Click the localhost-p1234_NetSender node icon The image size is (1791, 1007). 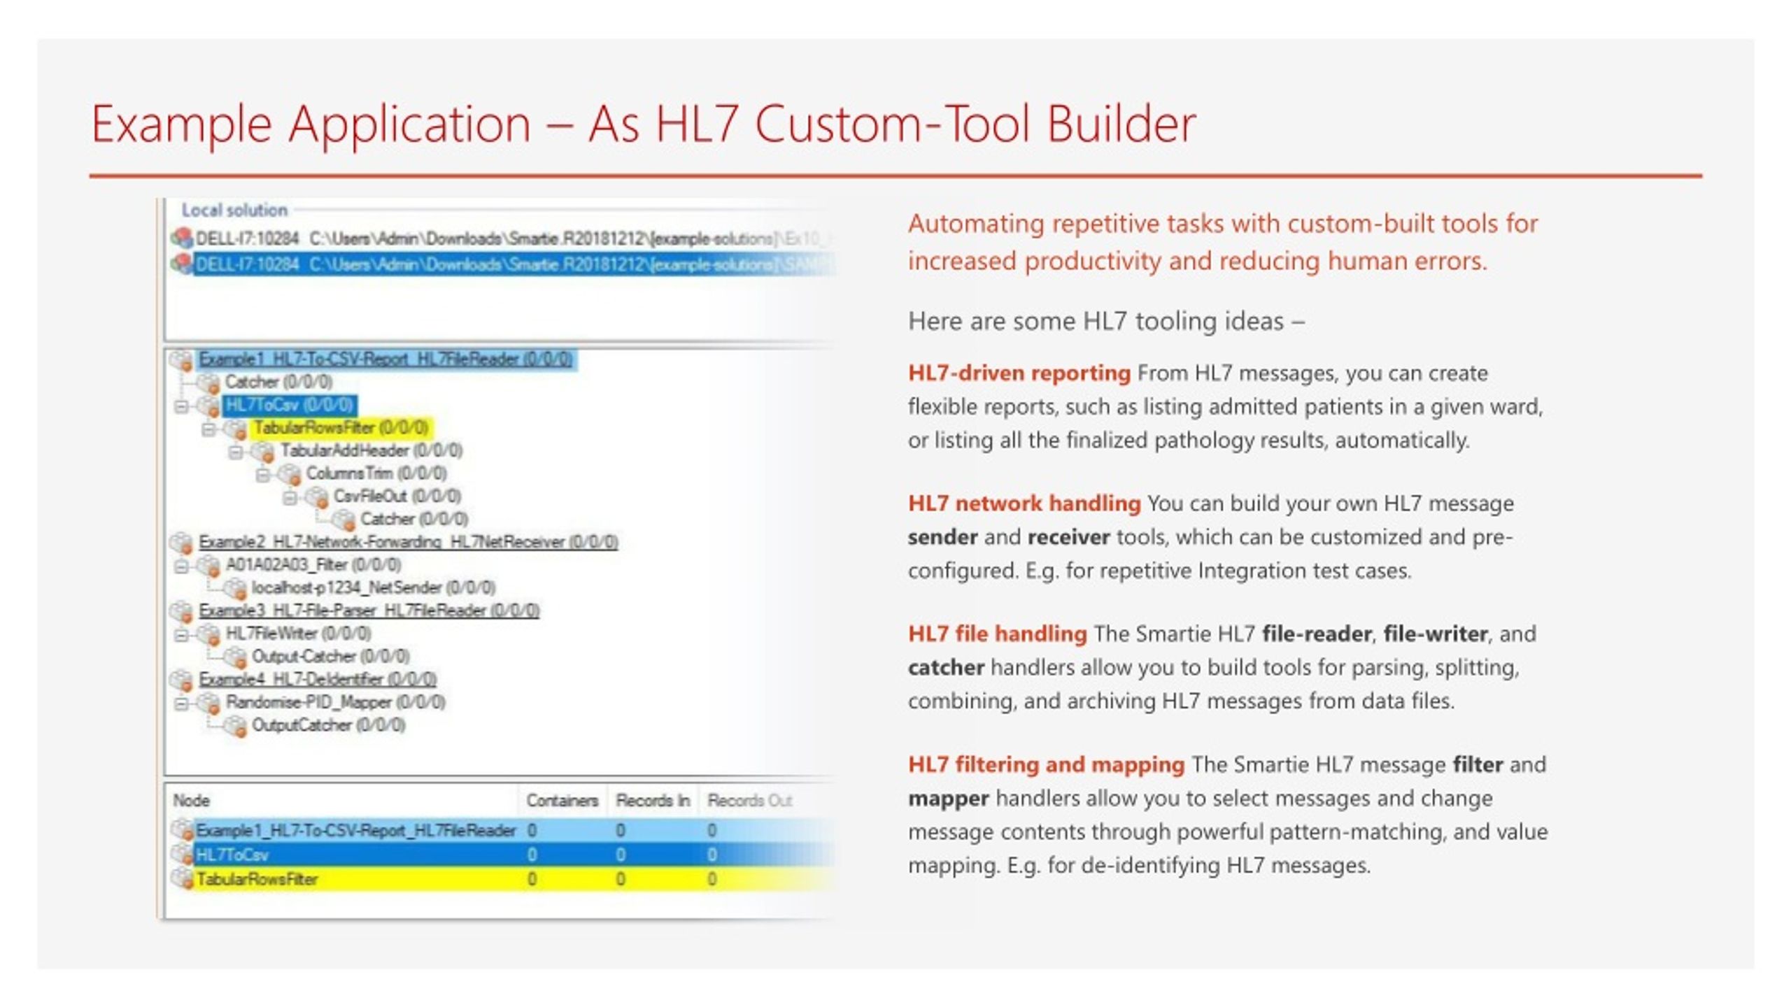point(235,589)
